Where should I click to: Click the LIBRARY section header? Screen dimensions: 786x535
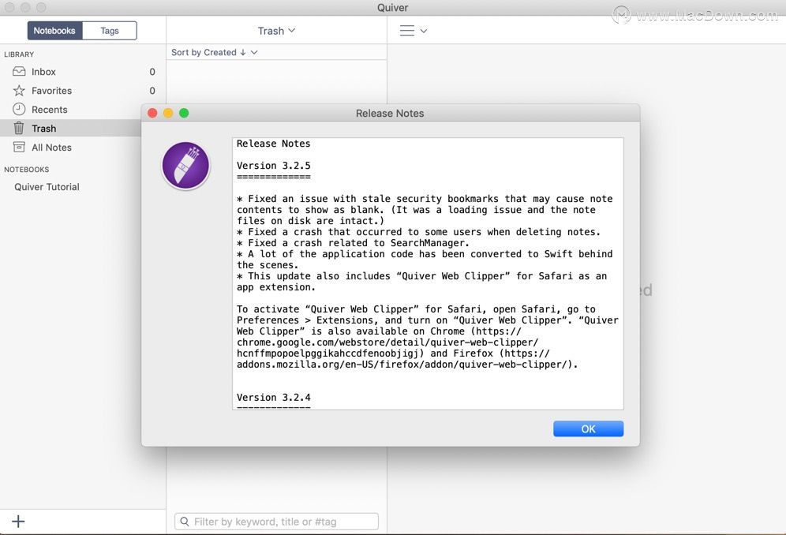click(19, 54)
